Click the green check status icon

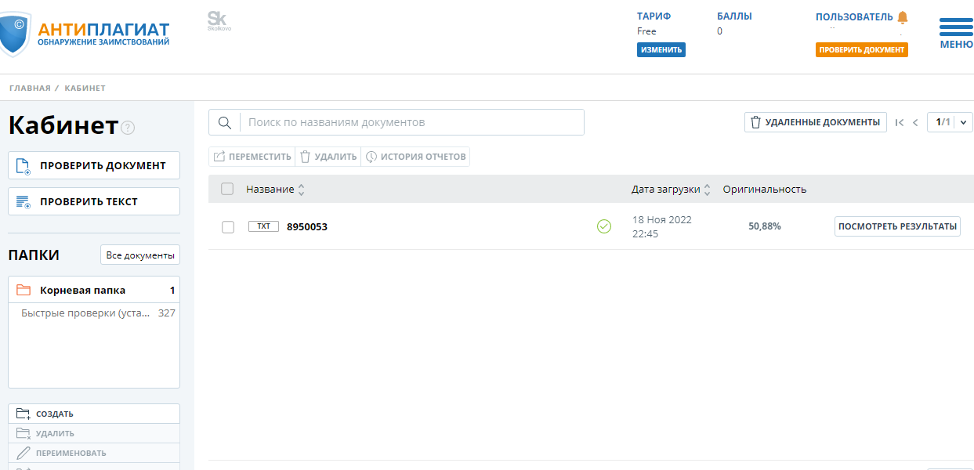(604, 226)
